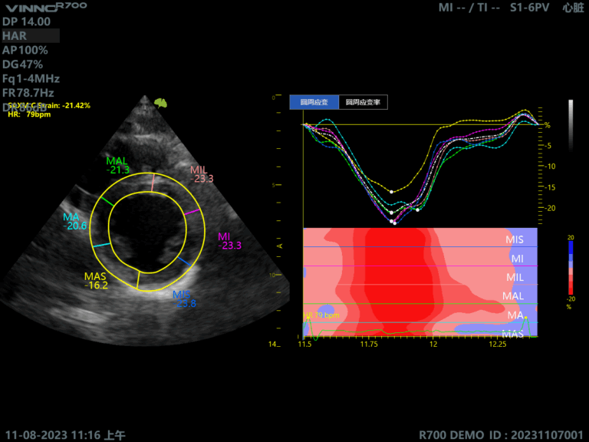Select the MAL row in color map

512,295
